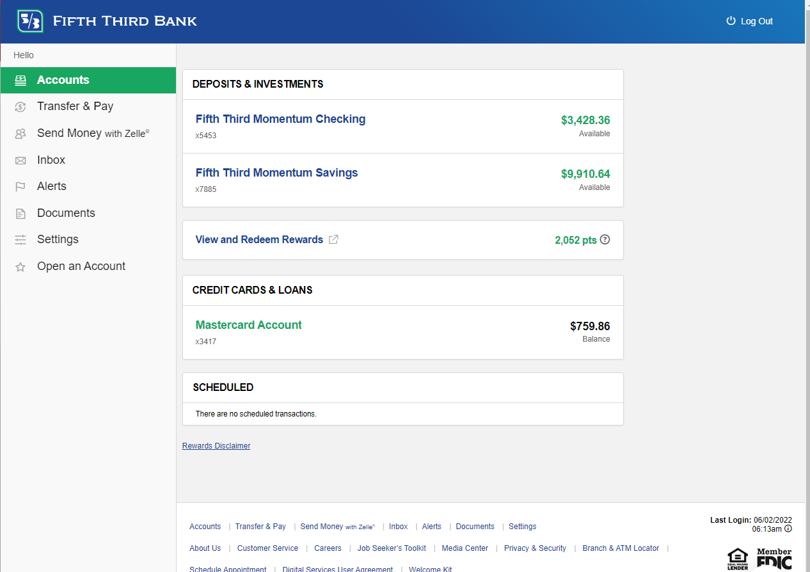Click the Open an Account star icon
810x572 pixels.
[x=20, y=267]
